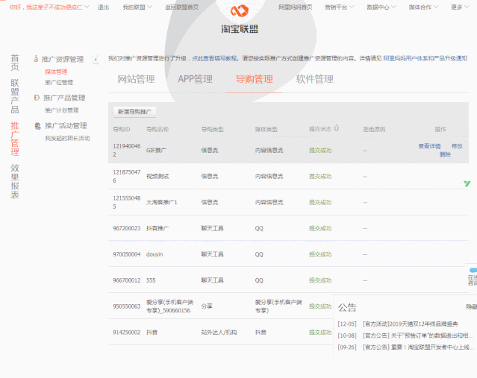
Task: Go to 首页 in left navigation
Action: pyautogui.click(x=15, y=63)
